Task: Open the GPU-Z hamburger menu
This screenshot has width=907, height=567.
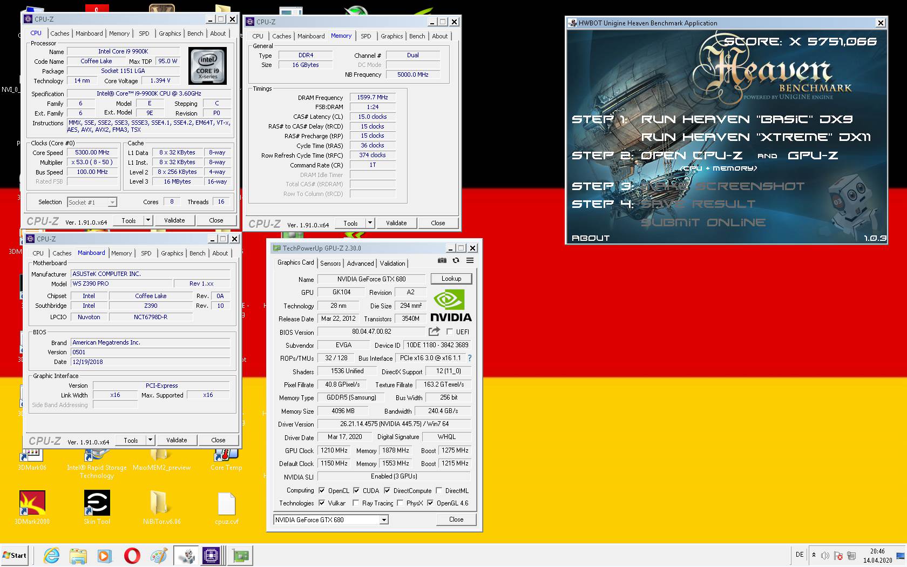Action: [x=470, y=260]
